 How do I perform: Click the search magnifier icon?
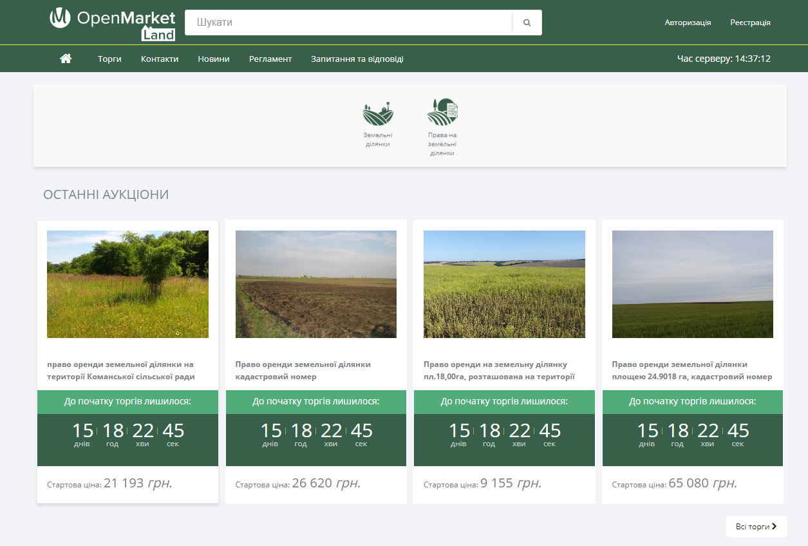point(527,23)
